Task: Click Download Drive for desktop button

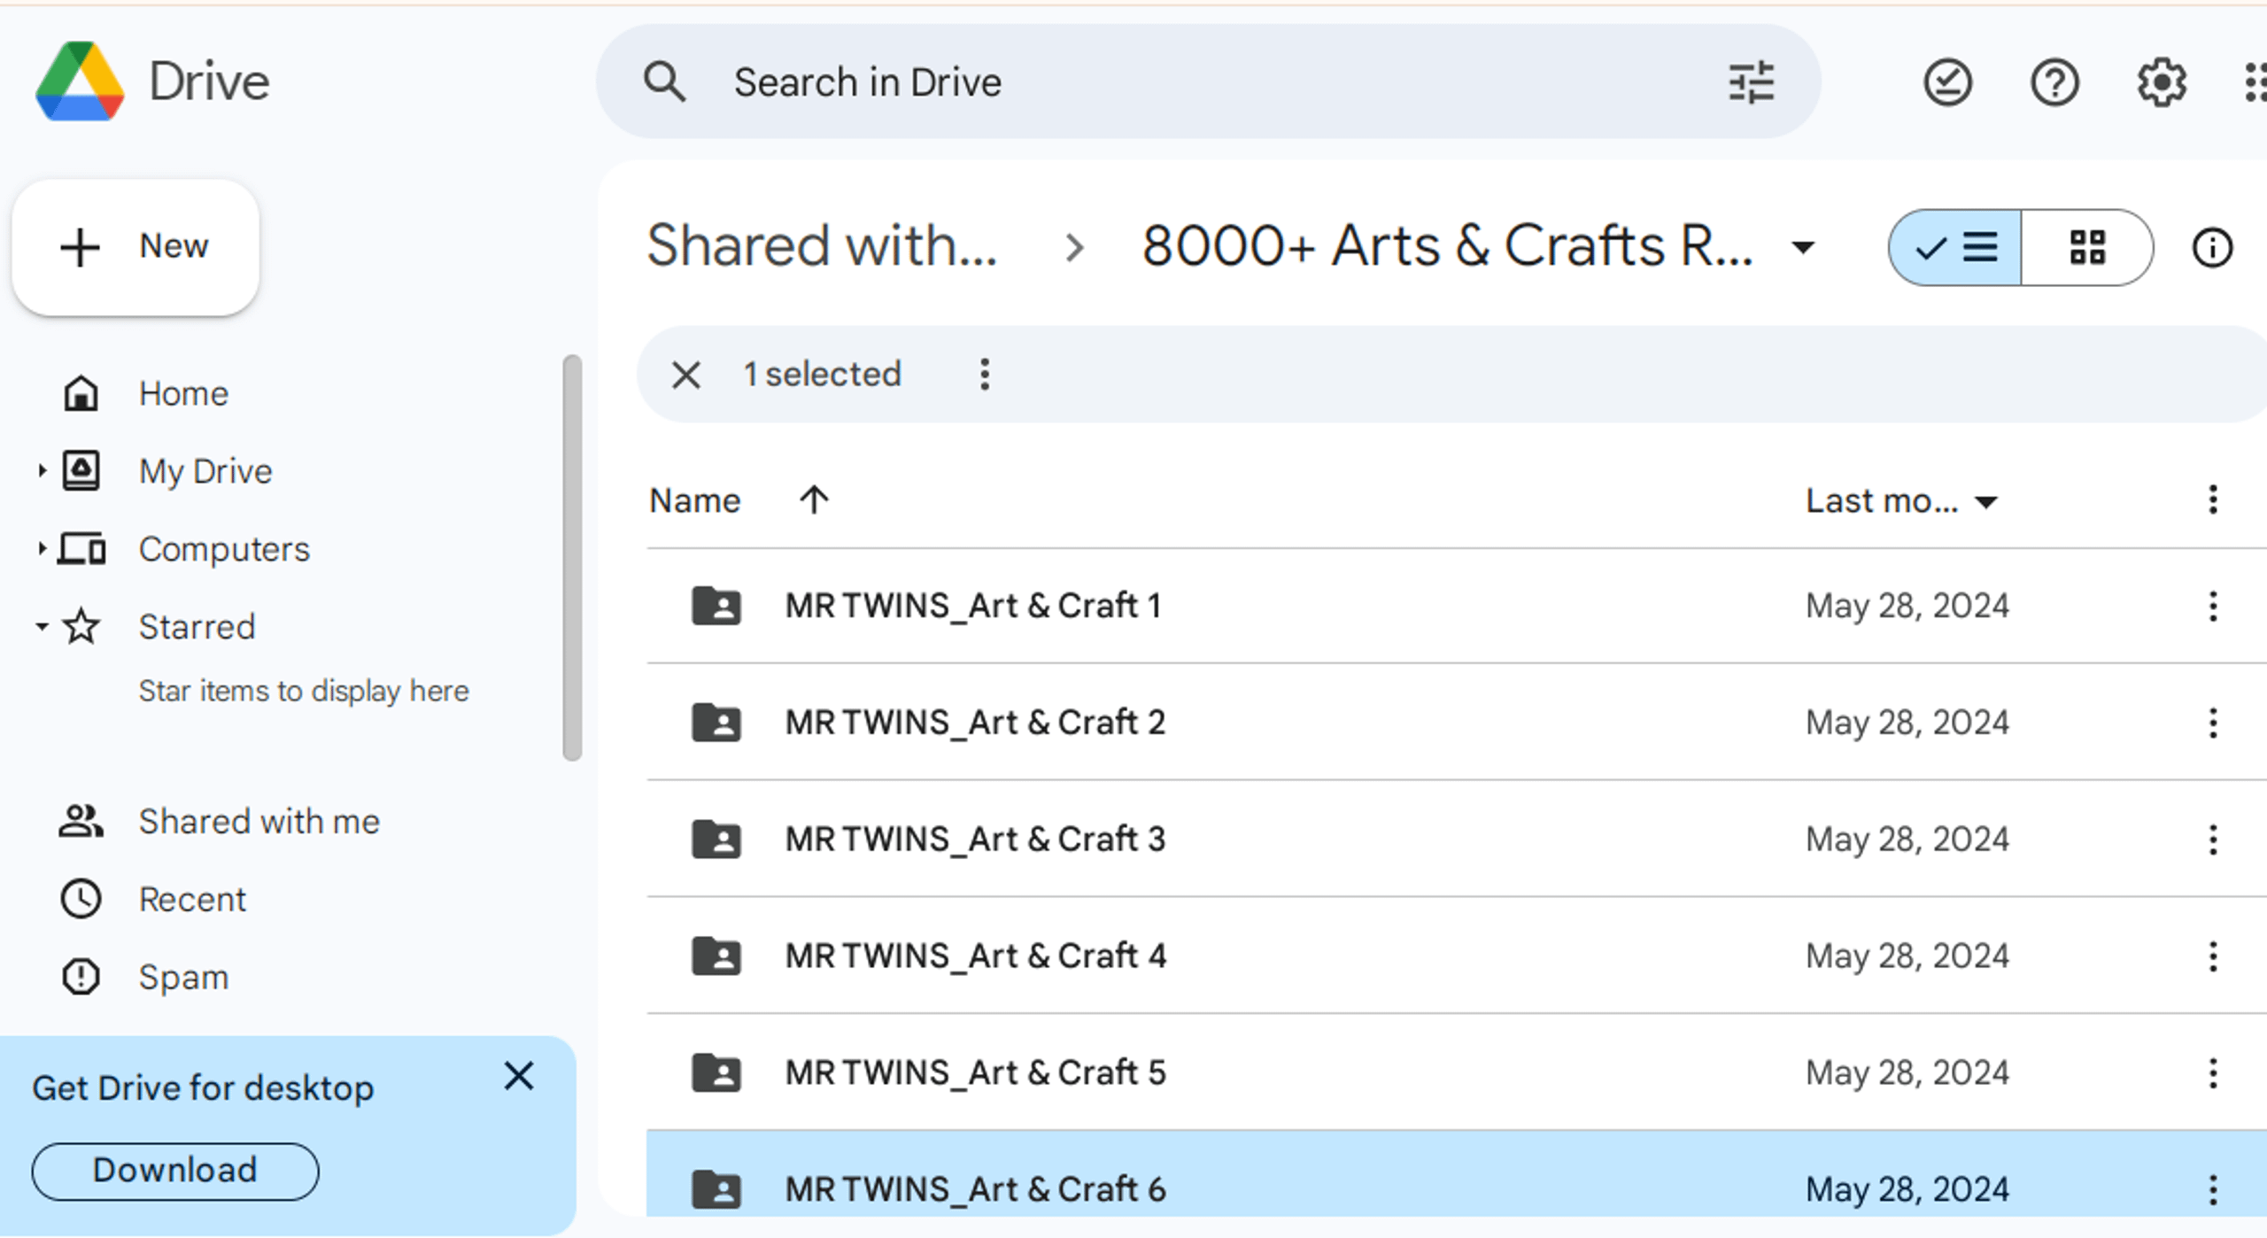Action: click(x=175, y=1171)
